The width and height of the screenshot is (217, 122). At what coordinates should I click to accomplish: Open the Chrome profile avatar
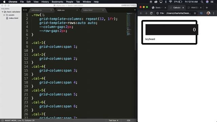(208, 13)
